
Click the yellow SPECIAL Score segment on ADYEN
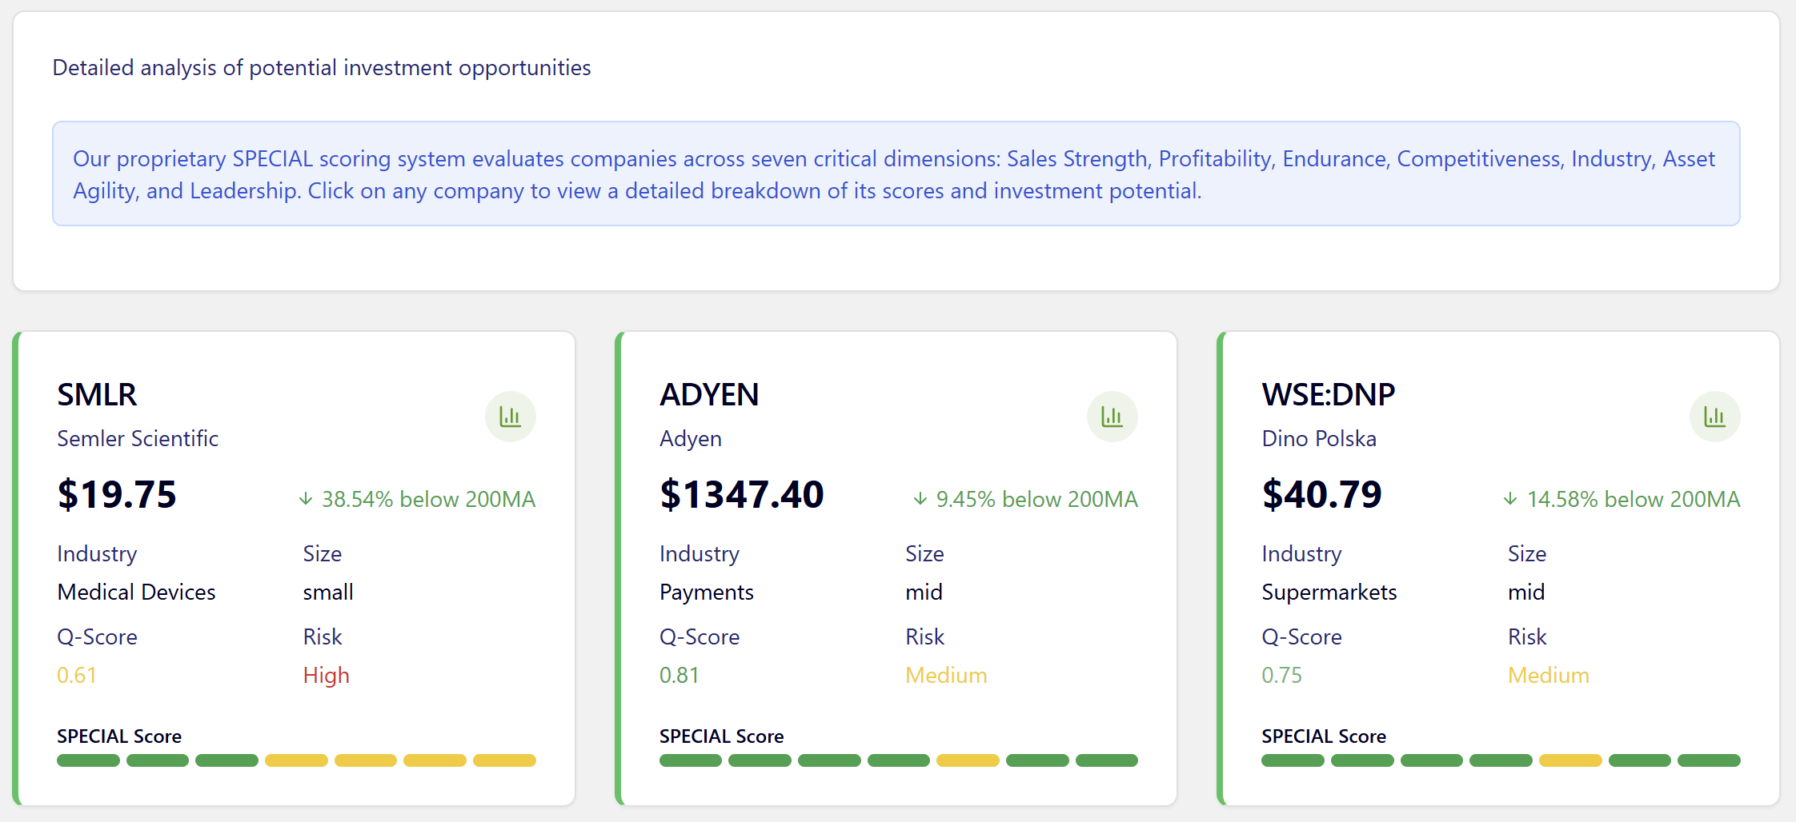pyautogui.click(x=968, y=760)
